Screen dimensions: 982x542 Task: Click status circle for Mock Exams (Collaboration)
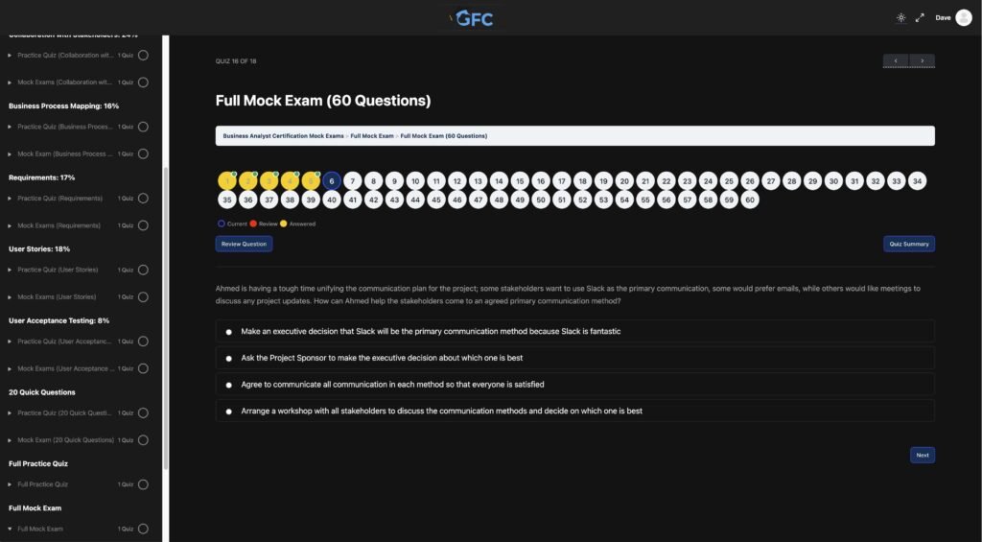click(x=143, y=82)
